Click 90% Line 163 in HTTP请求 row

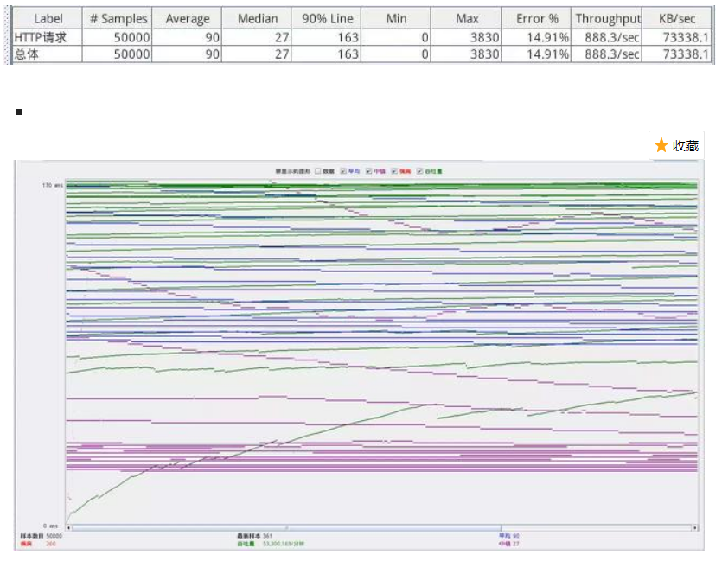click(x=348, y=37)
